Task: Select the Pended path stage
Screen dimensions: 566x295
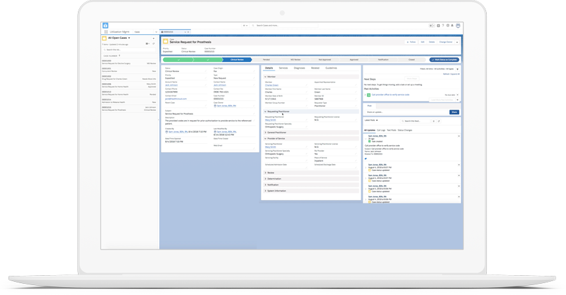Action: click(266, 59)
